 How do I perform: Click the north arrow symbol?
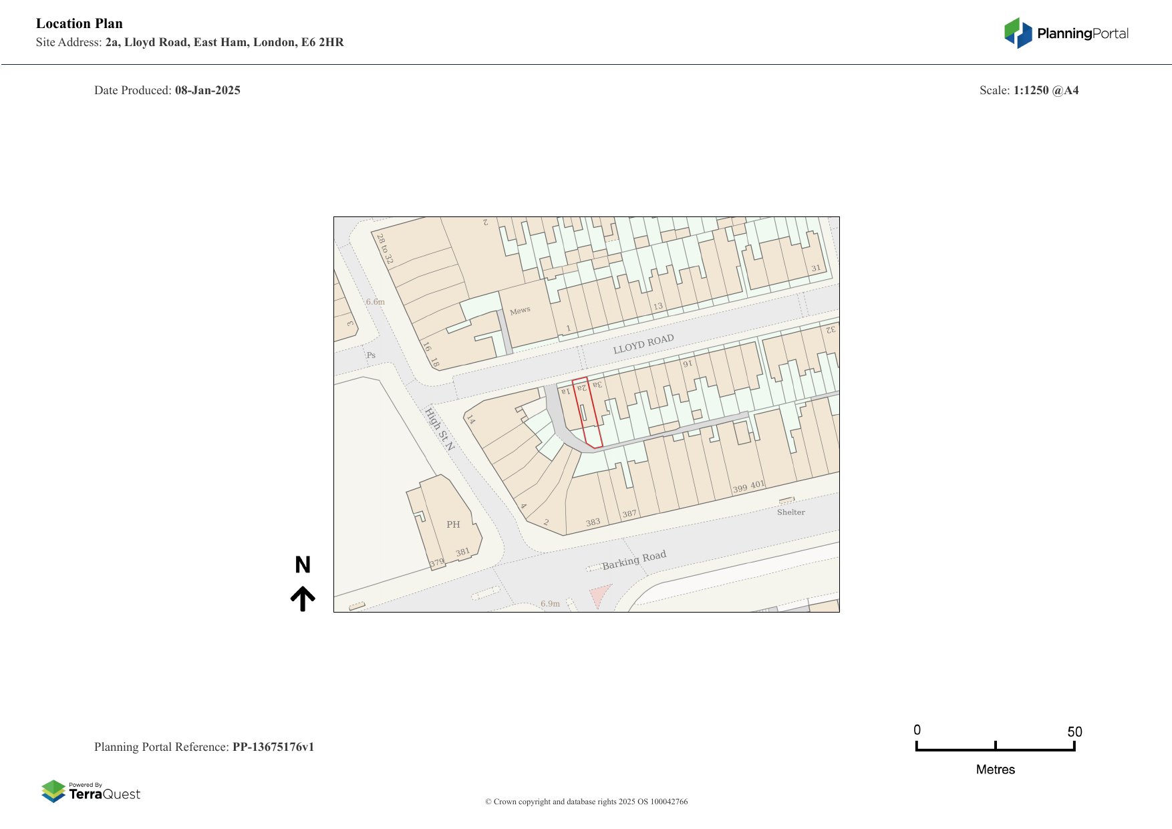[303, 599]
